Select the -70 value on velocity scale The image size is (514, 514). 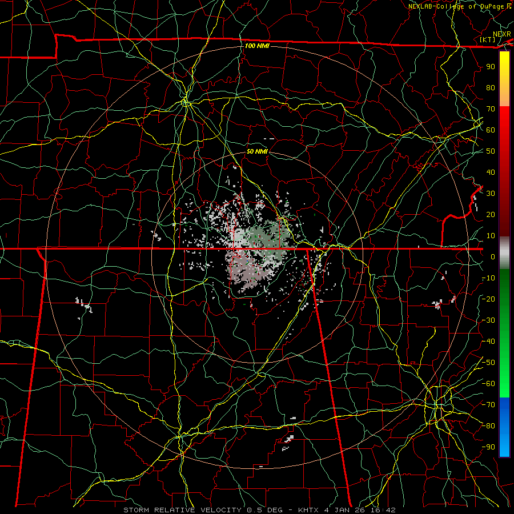[488, 405]
